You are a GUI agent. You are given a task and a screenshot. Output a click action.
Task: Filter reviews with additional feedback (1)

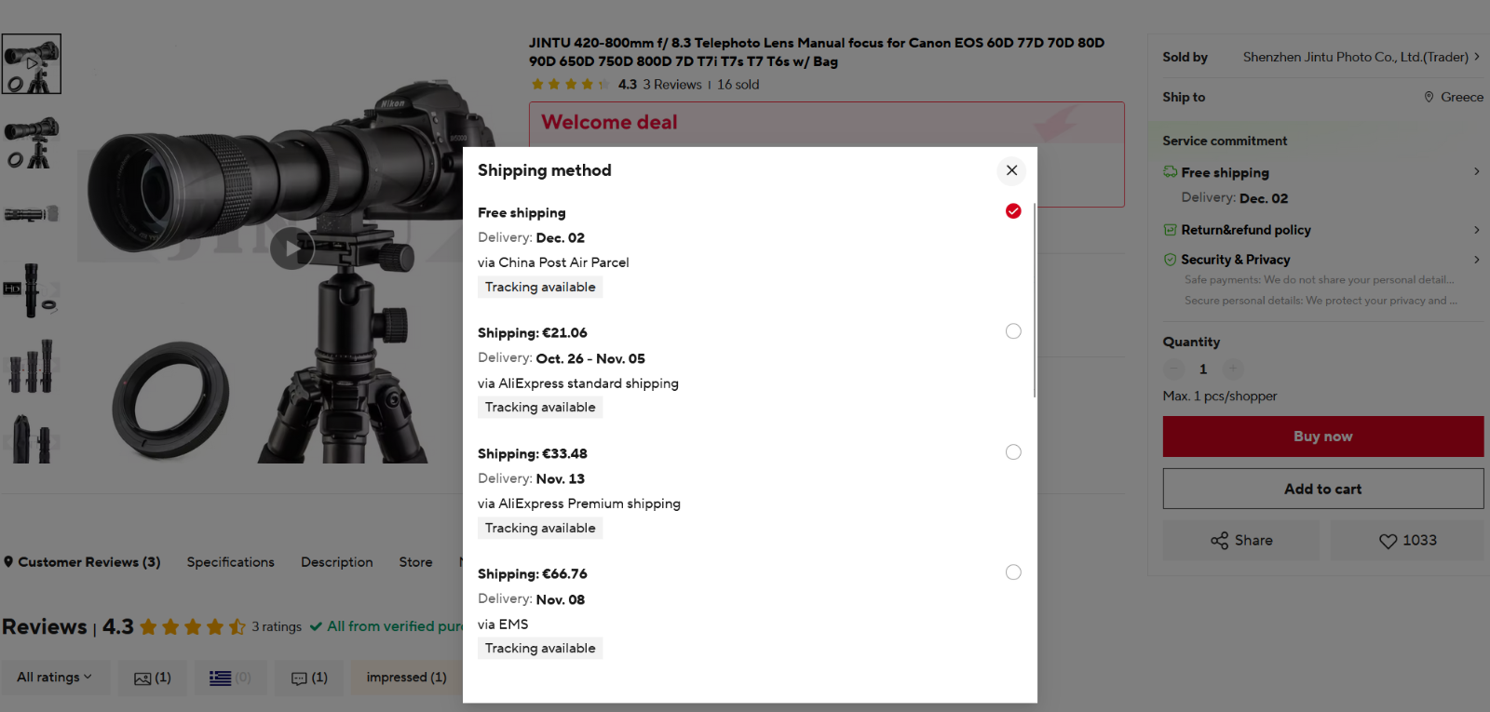[x=309, y=678]
